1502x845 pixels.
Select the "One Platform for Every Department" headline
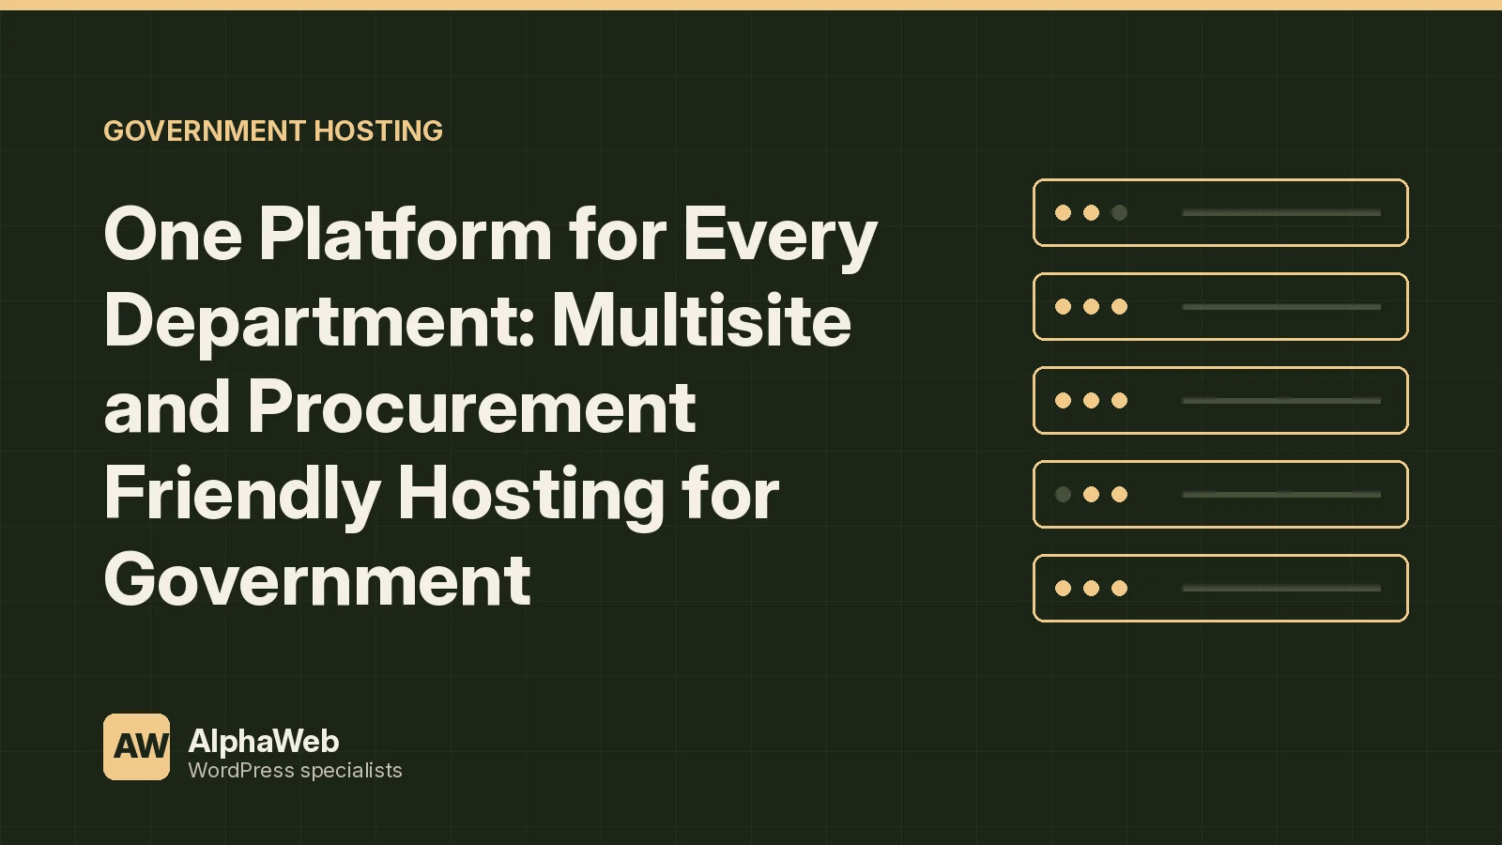[491, 407]
